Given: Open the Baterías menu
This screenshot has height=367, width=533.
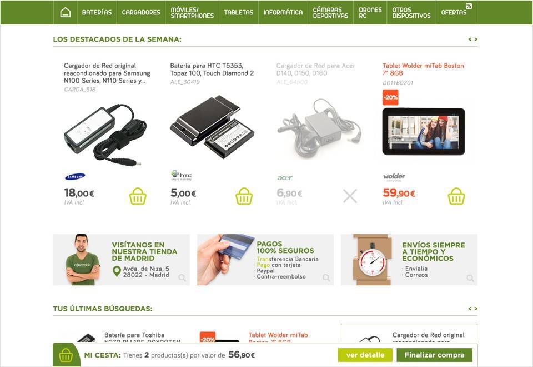Looking at the screenshot, I should (x=97, y=13).
